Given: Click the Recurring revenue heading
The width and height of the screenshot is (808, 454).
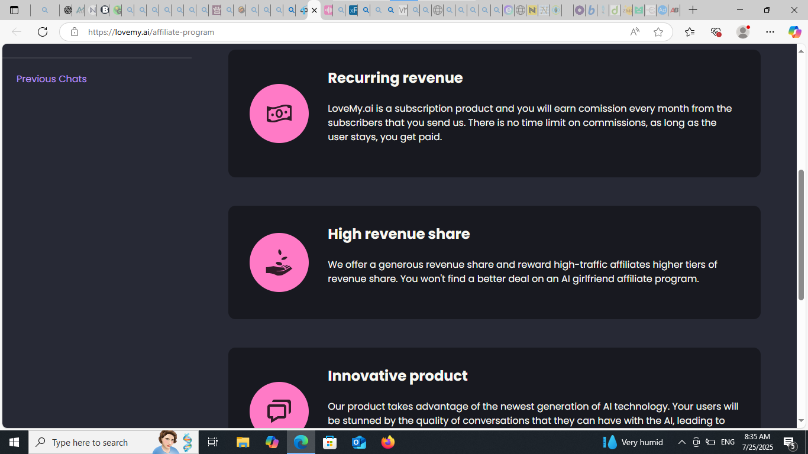Looking at the screenshot, I should 395,77.
